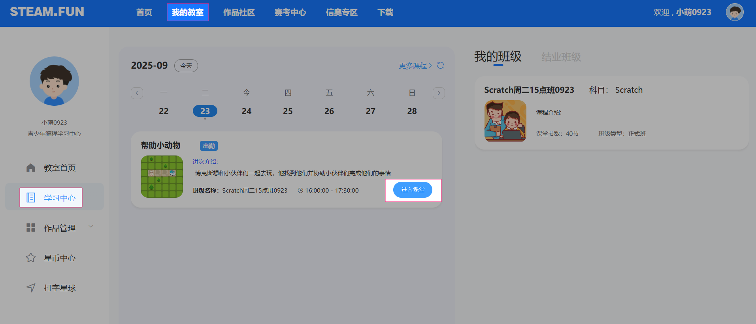
Task: Select date 24 in the calendar
Action: coord(247,111)
